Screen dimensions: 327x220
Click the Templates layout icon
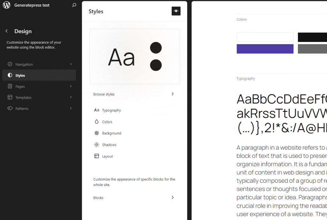click(10, 97)
